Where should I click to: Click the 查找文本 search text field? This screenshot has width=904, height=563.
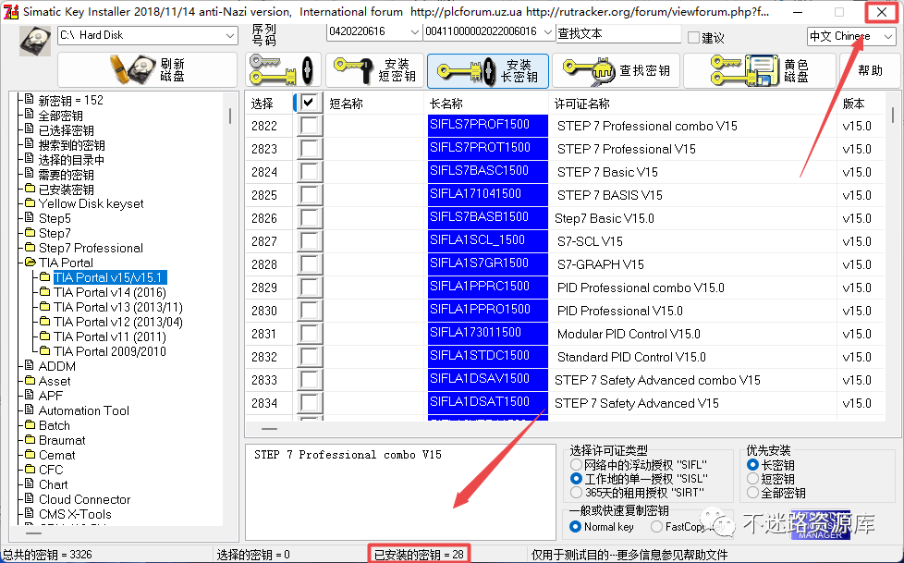coord(618,34)
